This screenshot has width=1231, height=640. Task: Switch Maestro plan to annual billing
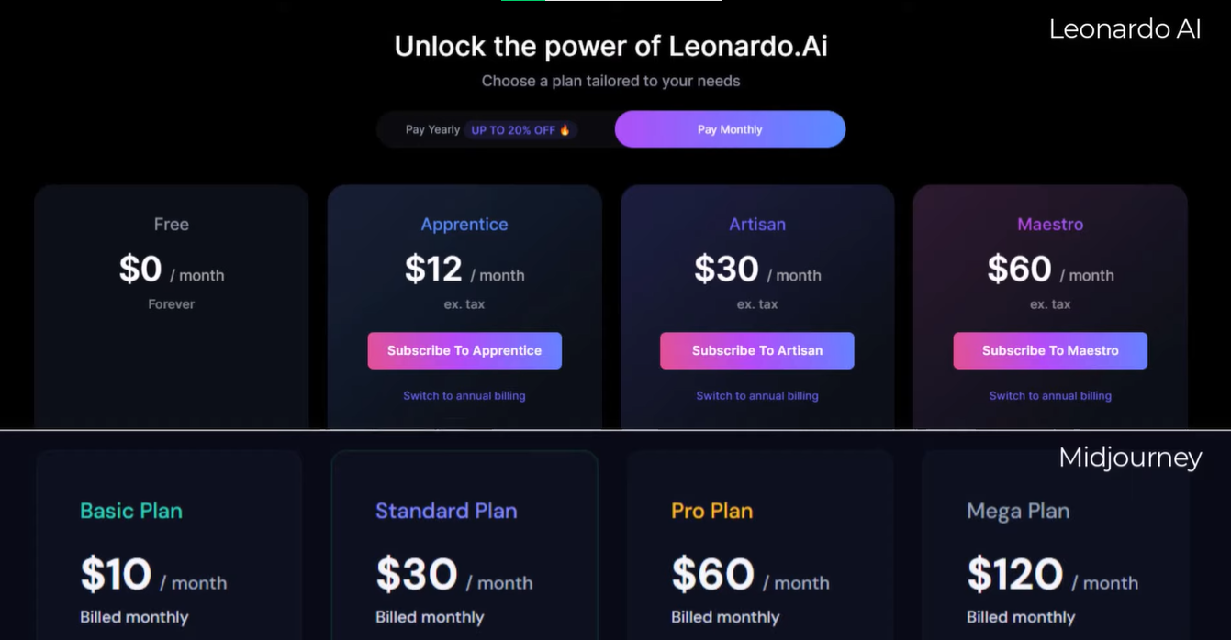(x=1050, y=396)
